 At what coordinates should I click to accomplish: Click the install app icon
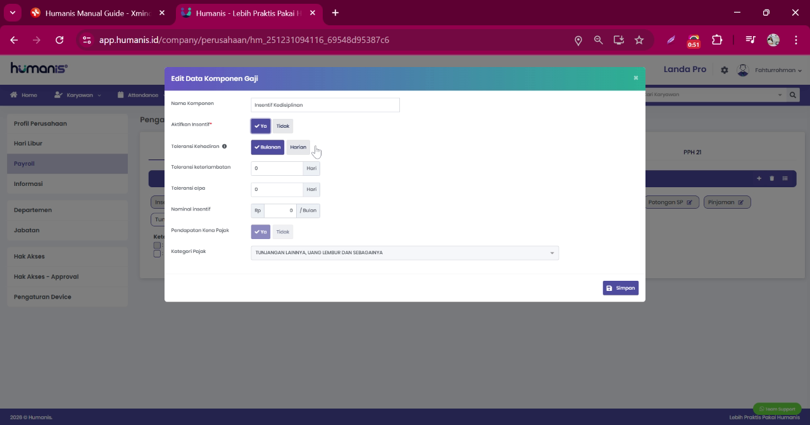pyautogui.click(x=619, y=40)
